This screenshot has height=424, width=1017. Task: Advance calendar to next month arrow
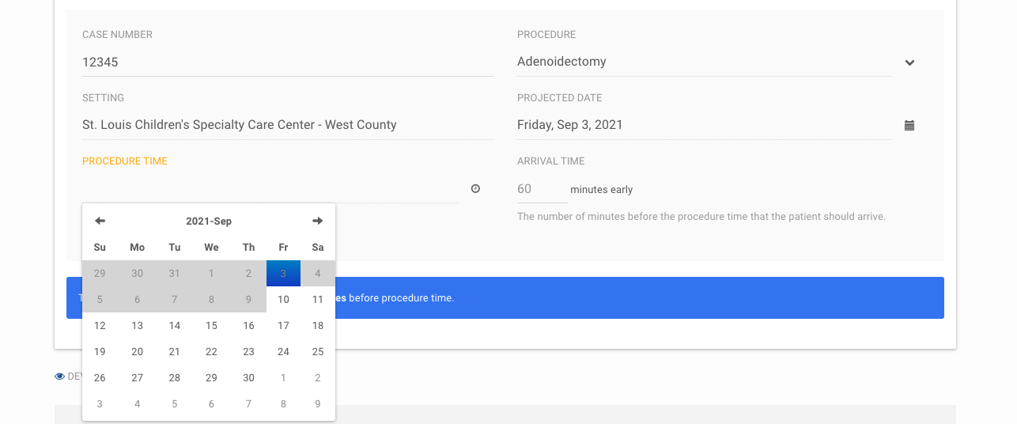[x=318, y=221]
